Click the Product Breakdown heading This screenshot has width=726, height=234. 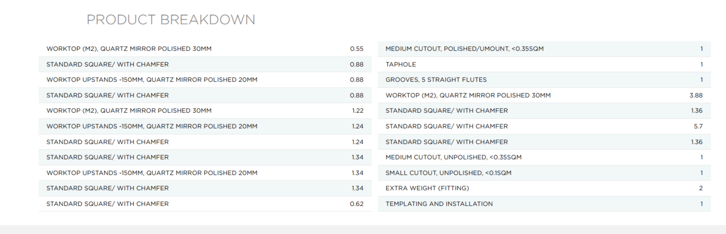click(x=171, y=20)
